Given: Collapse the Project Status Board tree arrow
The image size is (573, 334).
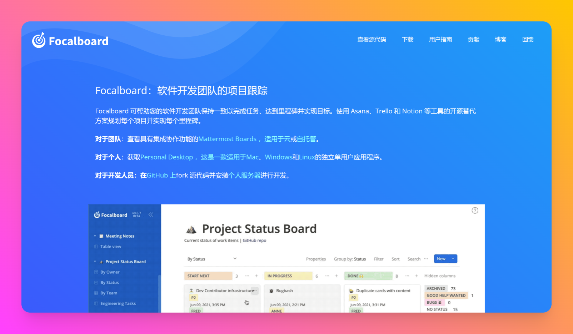Looking at the screenshot, I should (95, 262).
